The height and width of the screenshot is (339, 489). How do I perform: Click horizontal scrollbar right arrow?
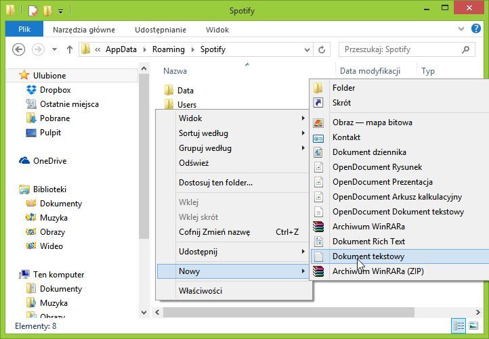coord(478,312)
